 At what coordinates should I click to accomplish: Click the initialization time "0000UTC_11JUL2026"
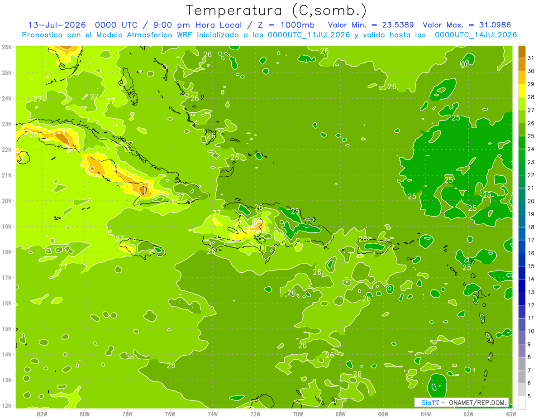click(x=309, y=34)
